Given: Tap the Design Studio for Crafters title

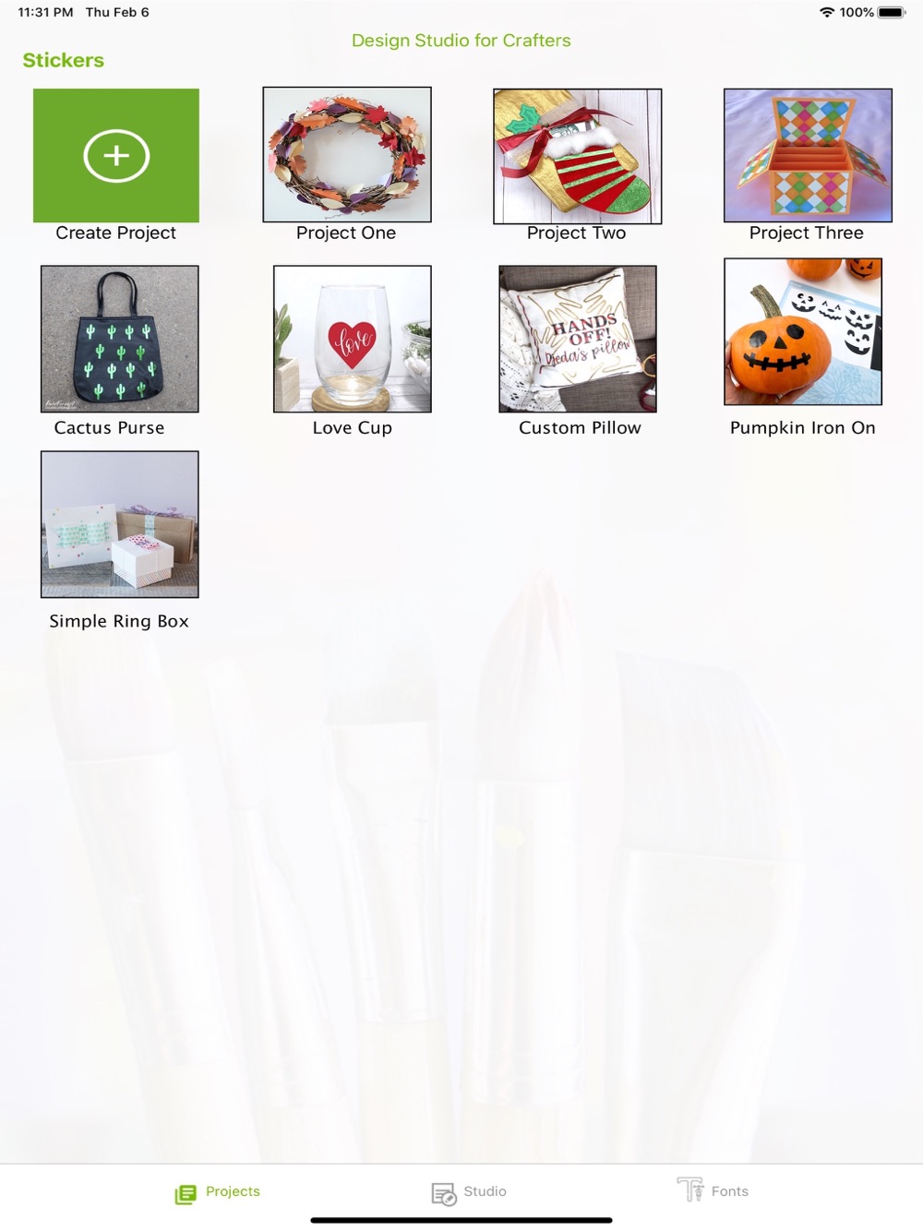Looking at the screenshot, I should [x=461, y=41].
